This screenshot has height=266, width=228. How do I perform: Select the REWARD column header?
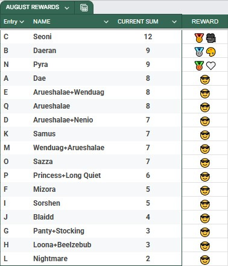205,22
